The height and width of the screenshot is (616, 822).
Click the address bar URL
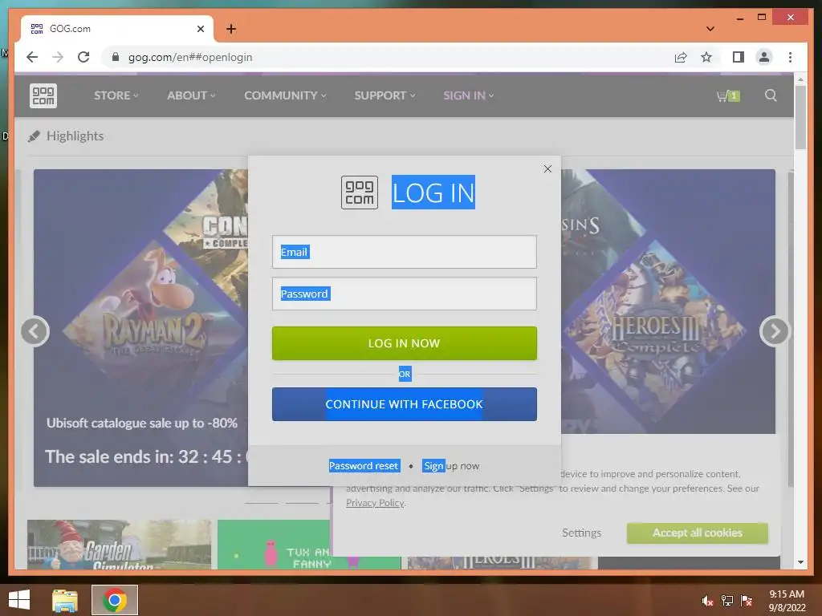[x=190, y=57]
